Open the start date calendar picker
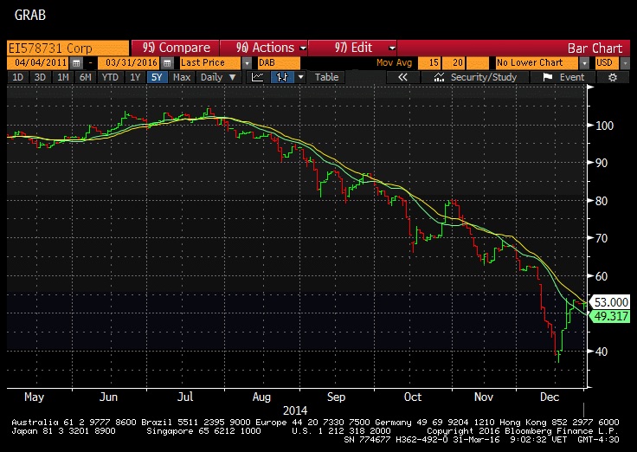Image resolution: width=637 pixels, height=452 pixels. [76, 63]
